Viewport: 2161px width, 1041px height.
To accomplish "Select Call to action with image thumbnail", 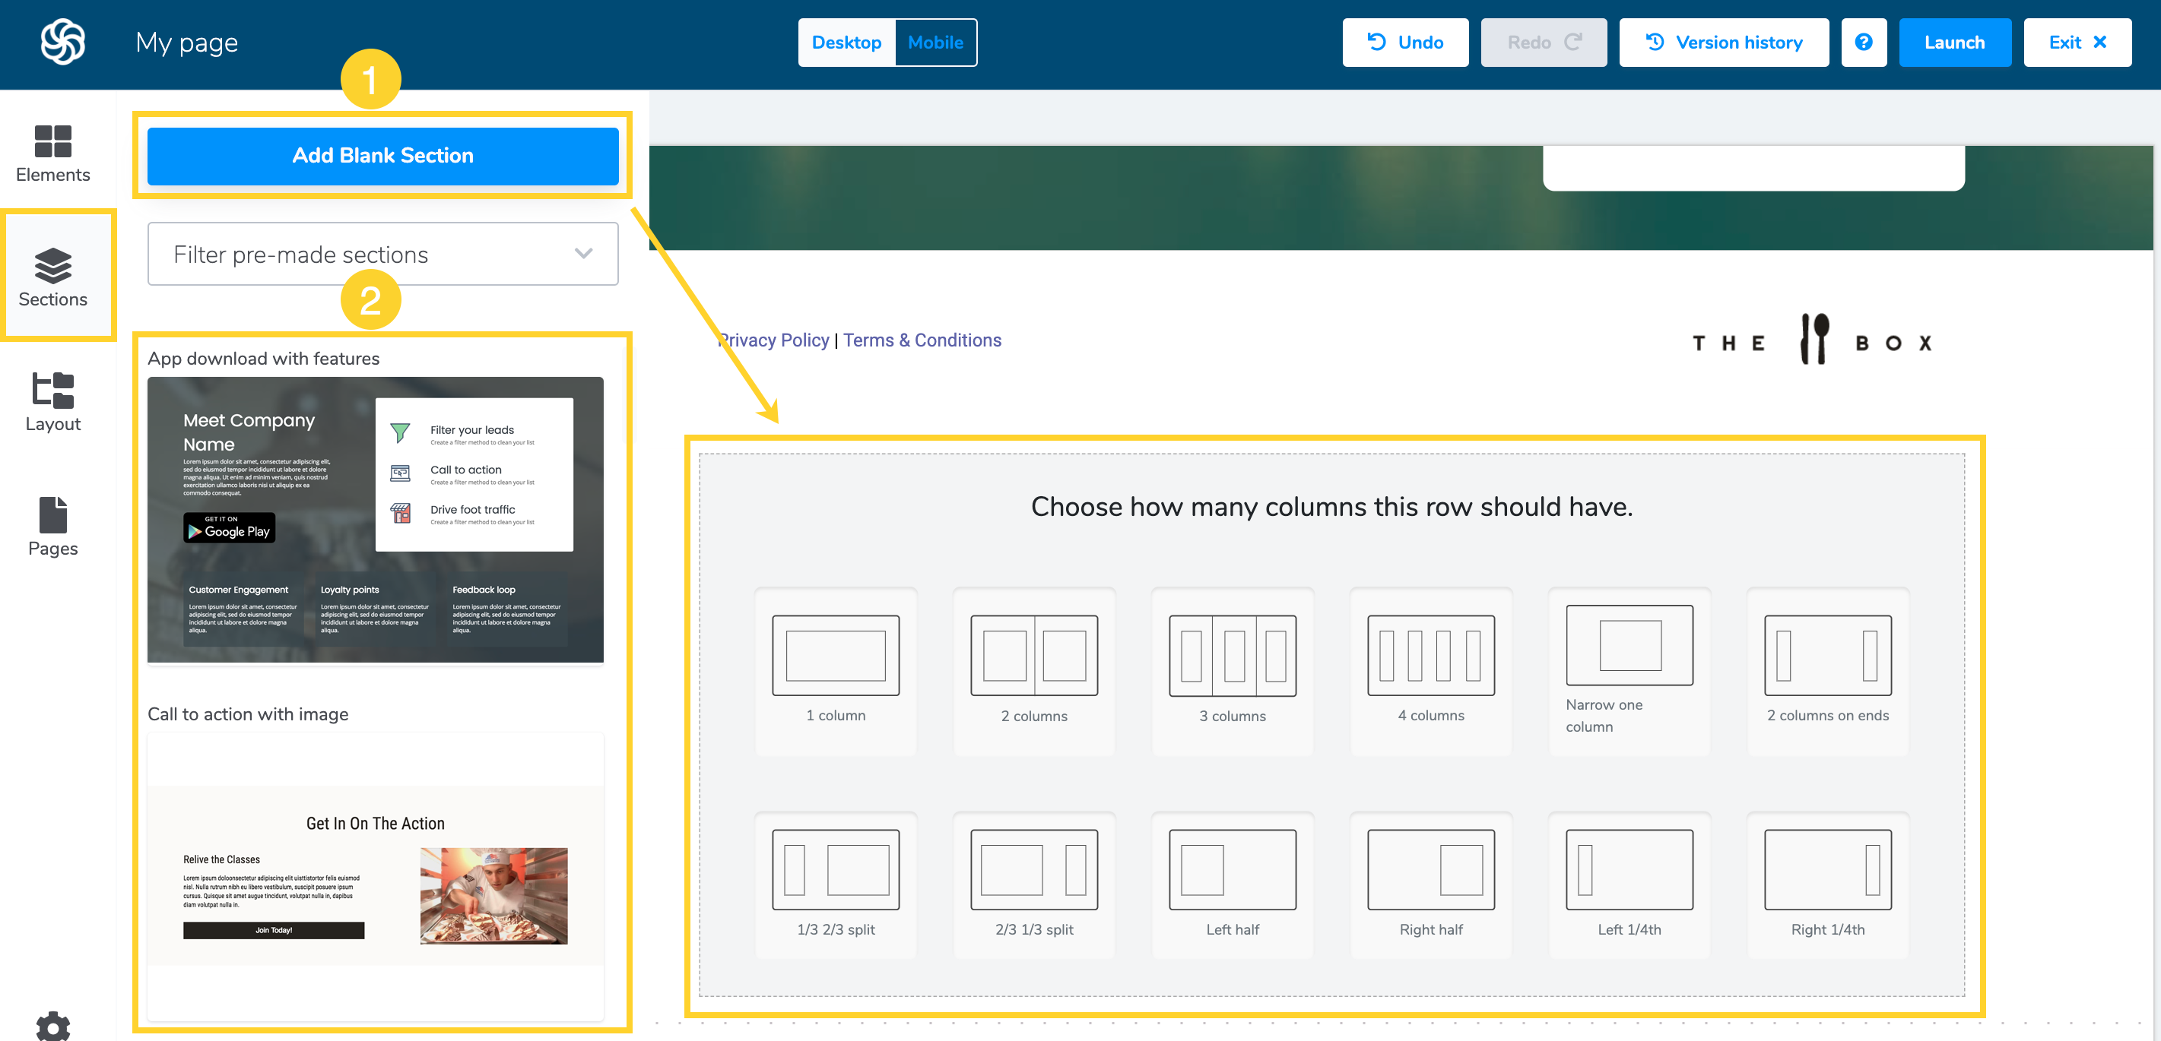I will click(x=375, y=876).
